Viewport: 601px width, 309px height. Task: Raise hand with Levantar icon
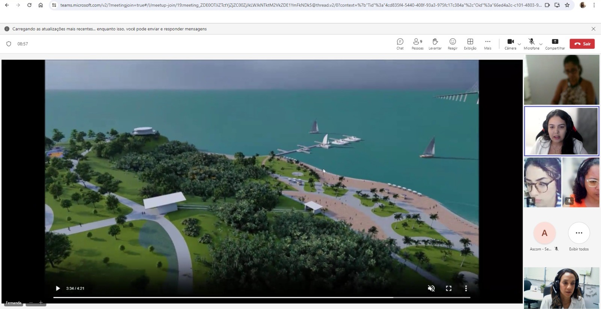point(435,43)
